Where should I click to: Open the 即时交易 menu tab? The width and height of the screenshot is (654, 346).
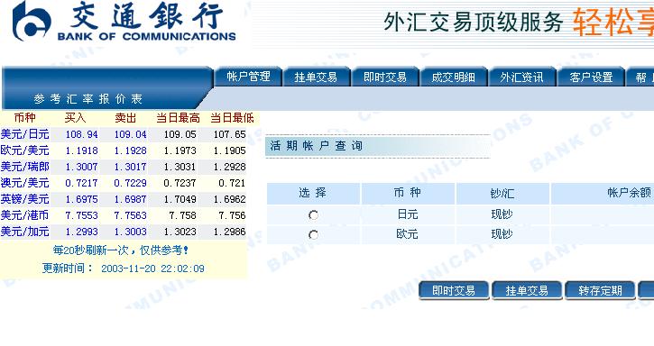point(385,77)
